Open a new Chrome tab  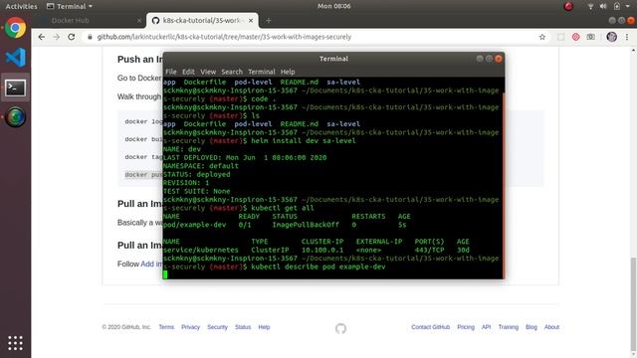point(268,20)
